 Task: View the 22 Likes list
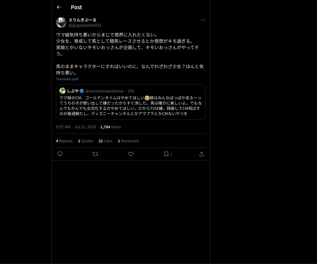[x=105, y=141]
